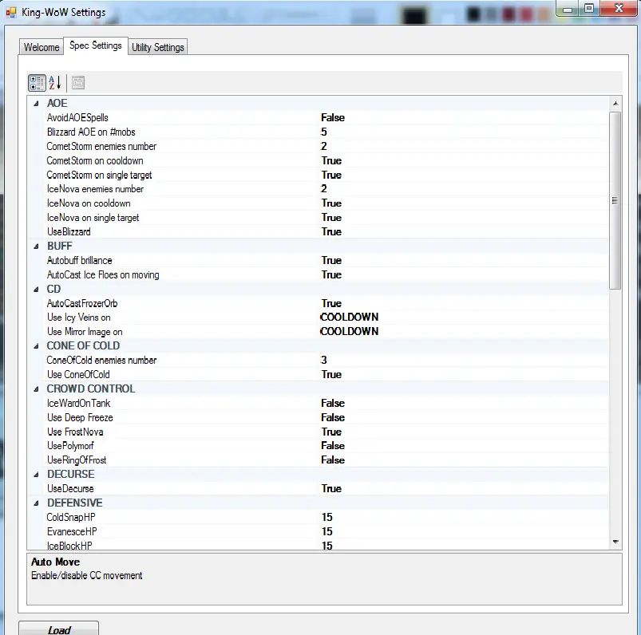Collapse the CONE OF COLD category

point(37,346)
